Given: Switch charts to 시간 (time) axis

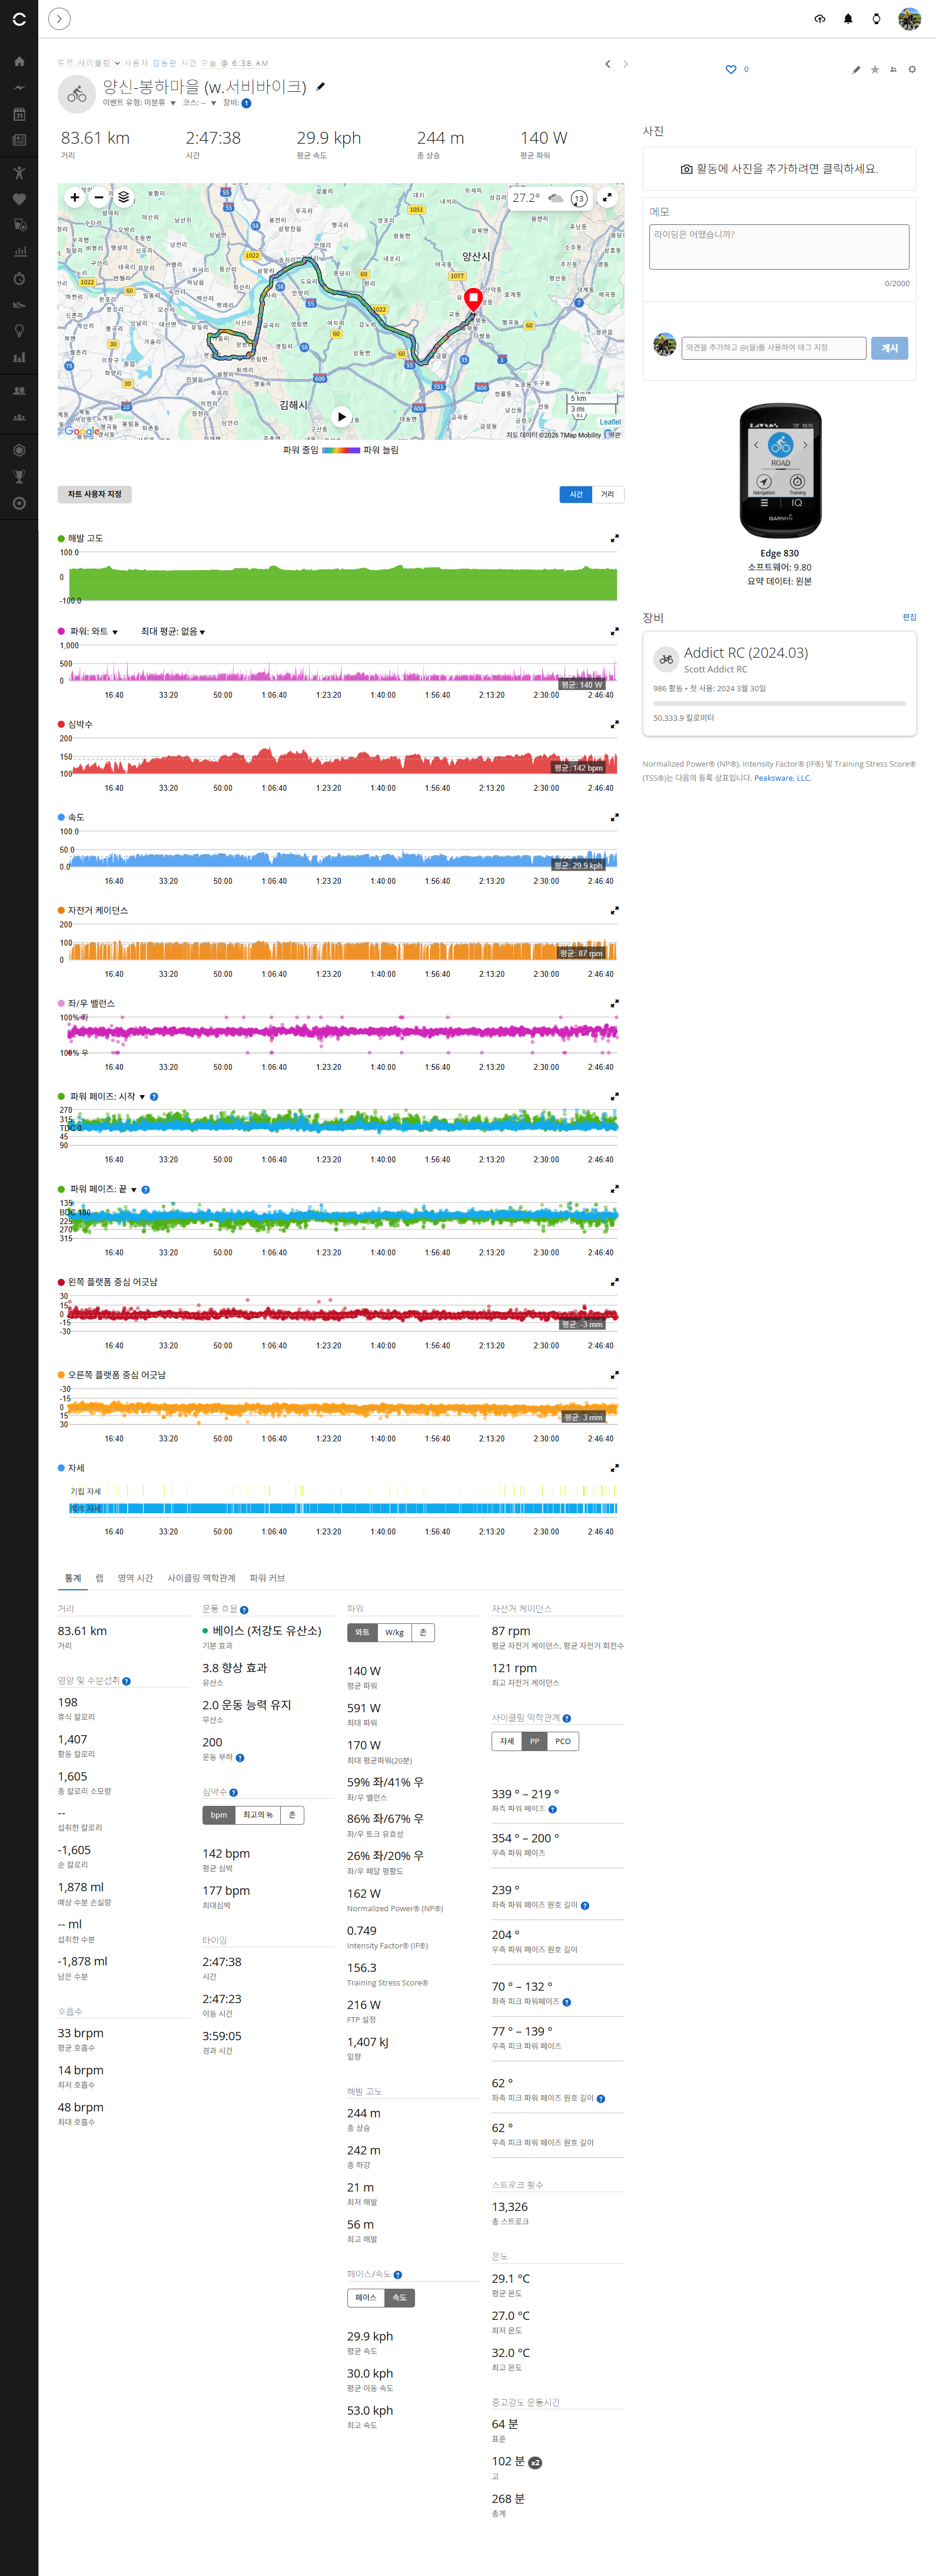Looking at the screenshot, I should pos(575,494).
